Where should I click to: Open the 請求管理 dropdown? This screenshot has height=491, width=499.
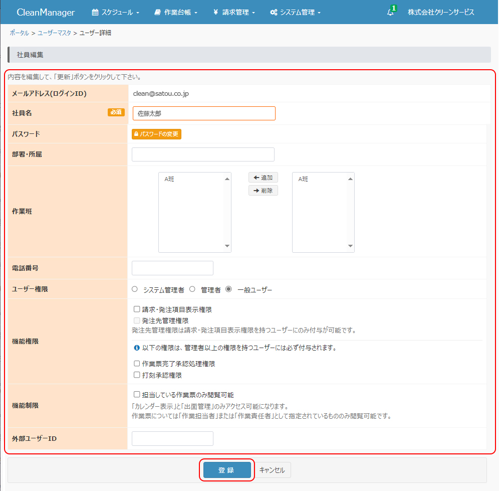click(x=234, y=12)
